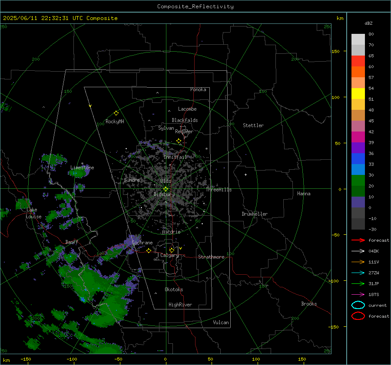Click the Innisfail town label
The image size is (391, 365).
tap(176, 157)
